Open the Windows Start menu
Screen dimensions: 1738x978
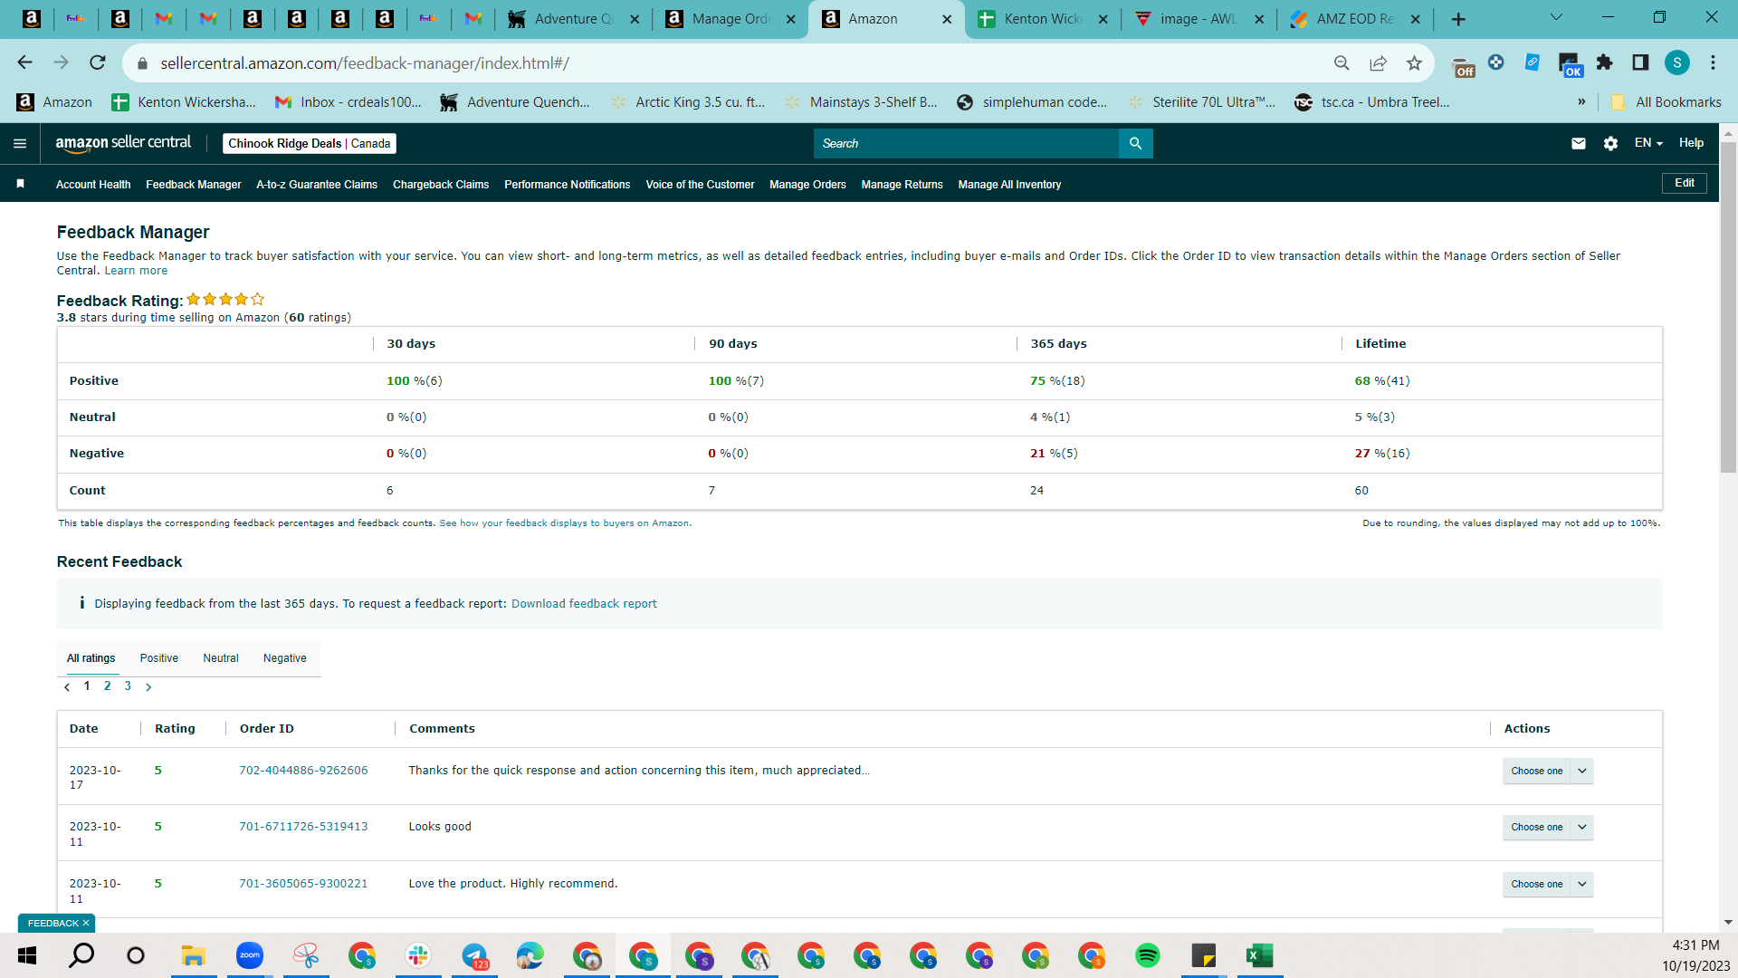[x=27, y=955]
